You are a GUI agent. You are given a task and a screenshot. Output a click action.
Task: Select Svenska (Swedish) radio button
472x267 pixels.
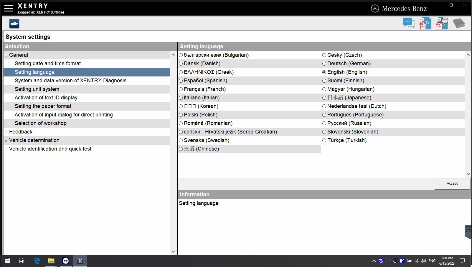[181, 140]
